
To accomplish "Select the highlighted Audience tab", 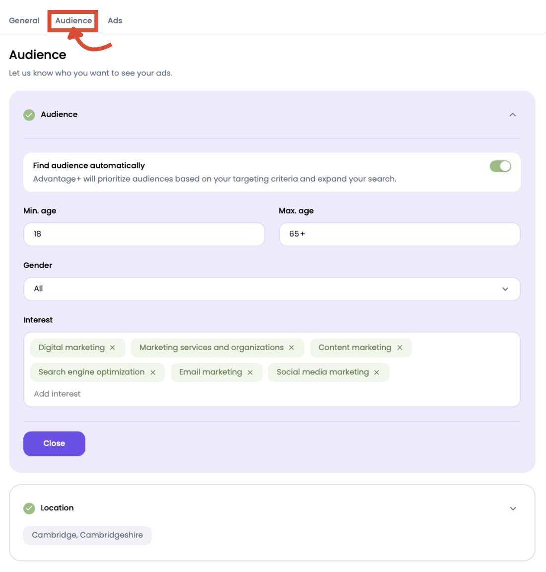I will [x=73, y=20].
